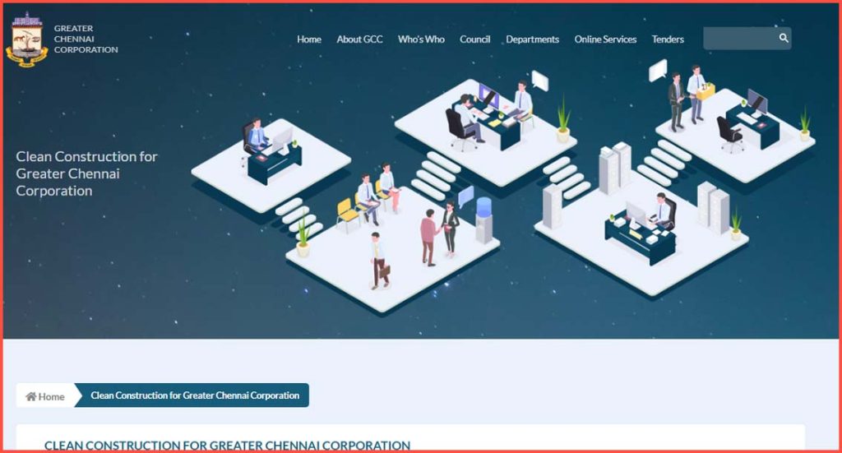Open the Council navigation item
This screenshot has width=842, height=453.
tap(475, 39)
